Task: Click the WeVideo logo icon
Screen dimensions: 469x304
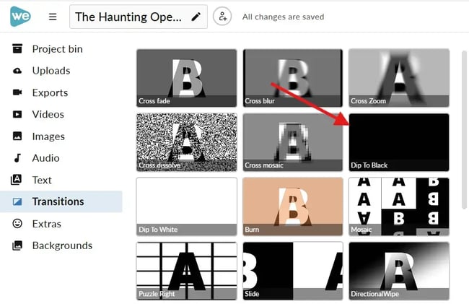Action: pos(20,16)
